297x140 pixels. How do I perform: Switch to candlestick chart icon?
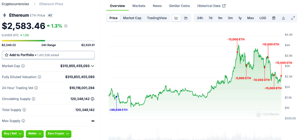[x=186, y=18]
